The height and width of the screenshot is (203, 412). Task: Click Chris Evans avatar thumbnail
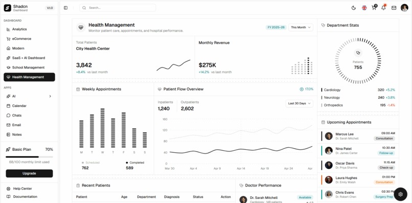(329, 194)
